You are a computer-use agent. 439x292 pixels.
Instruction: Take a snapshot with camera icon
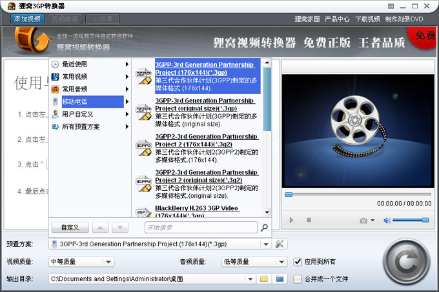pyautogui.click(x=363, y=220)
